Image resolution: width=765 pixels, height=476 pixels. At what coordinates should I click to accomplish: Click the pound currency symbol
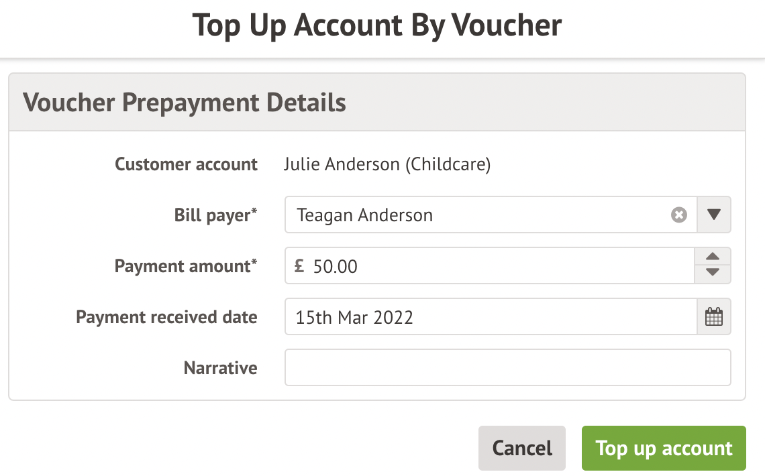tap(299, 266)
